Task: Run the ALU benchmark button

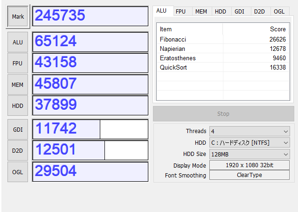Action: (x=18, y=42)
